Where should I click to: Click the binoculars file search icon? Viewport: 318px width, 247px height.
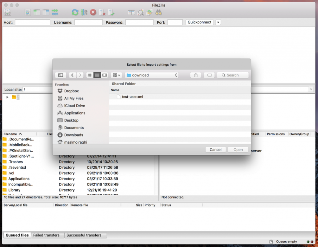pos(159,13)
